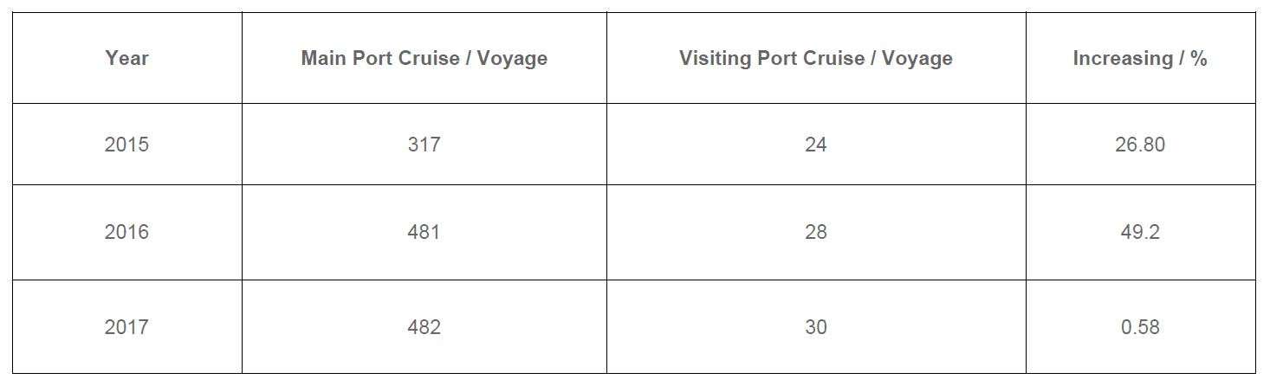Select the visiting port value 30

pyautogui.click(x=815, y=327)
